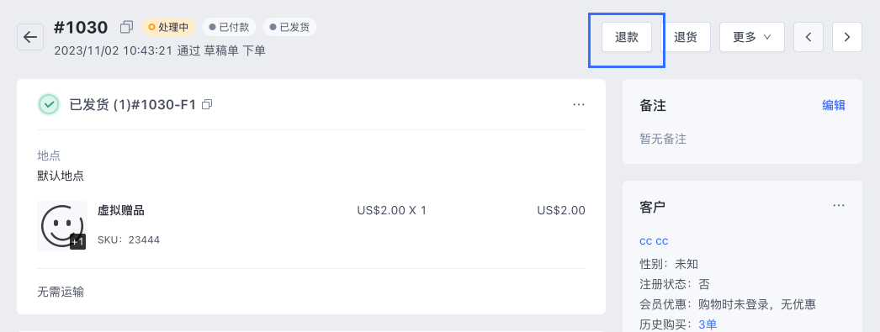Screen dimensions: 880x332
Task: Expand the 更多 dropdown
Action: [x=752, y=37]
